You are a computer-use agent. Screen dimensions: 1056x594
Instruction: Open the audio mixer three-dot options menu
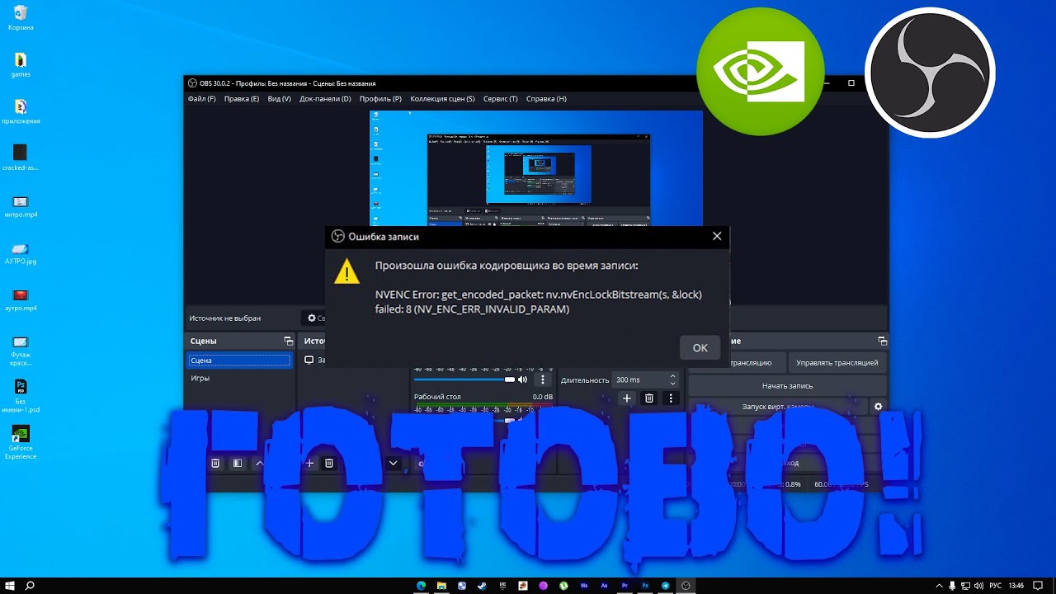click(x=542, y=379)
